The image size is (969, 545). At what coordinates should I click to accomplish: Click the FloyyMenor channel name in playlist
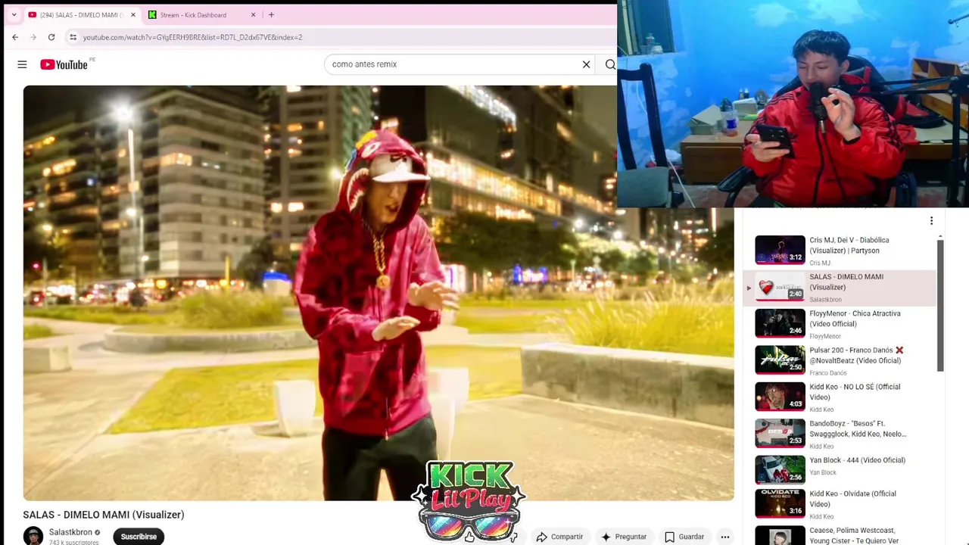(825, 336)
